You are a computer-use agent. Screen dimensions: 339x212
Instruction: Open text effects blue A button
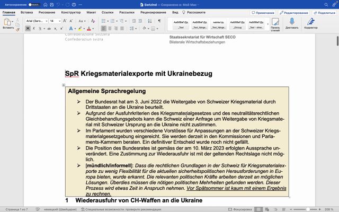(71, 28)
